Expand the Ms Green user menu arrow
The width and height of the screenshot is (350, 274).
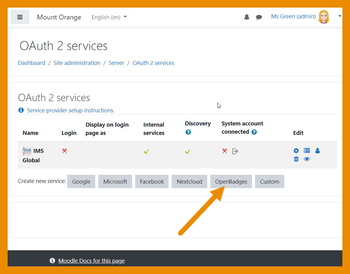pos(340,16)
